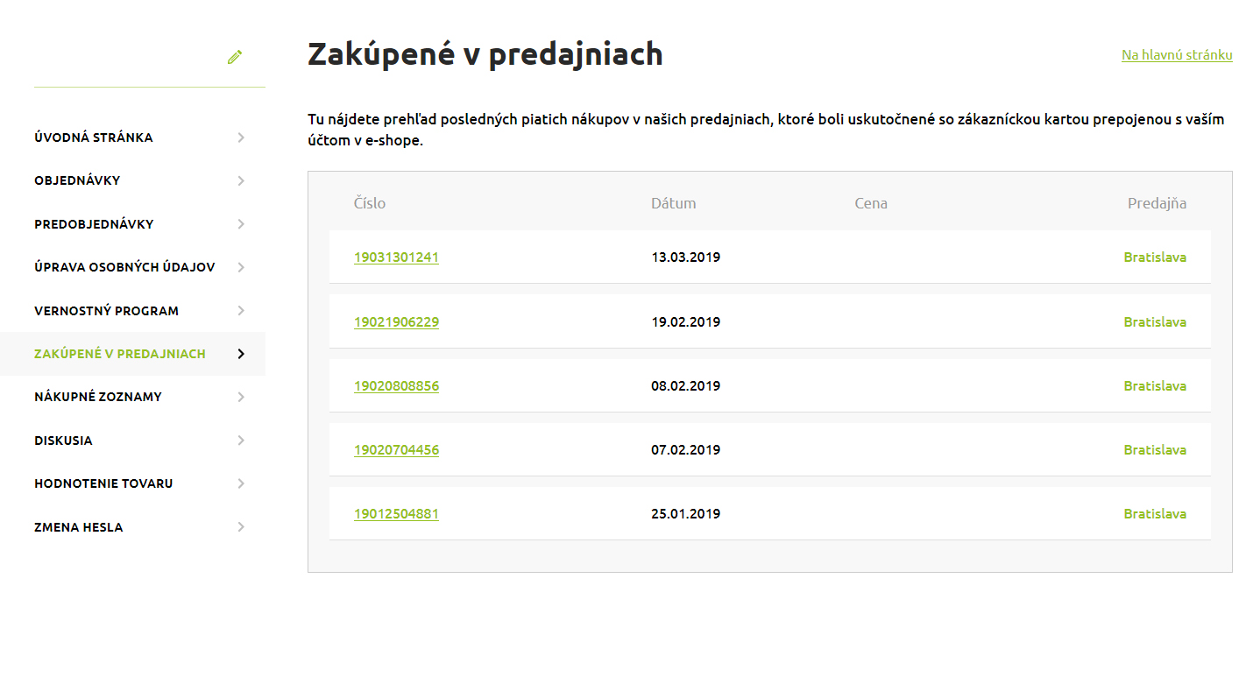Open purchase 19021906229 details
The image size is (1253, 677).
click(396, 321)
